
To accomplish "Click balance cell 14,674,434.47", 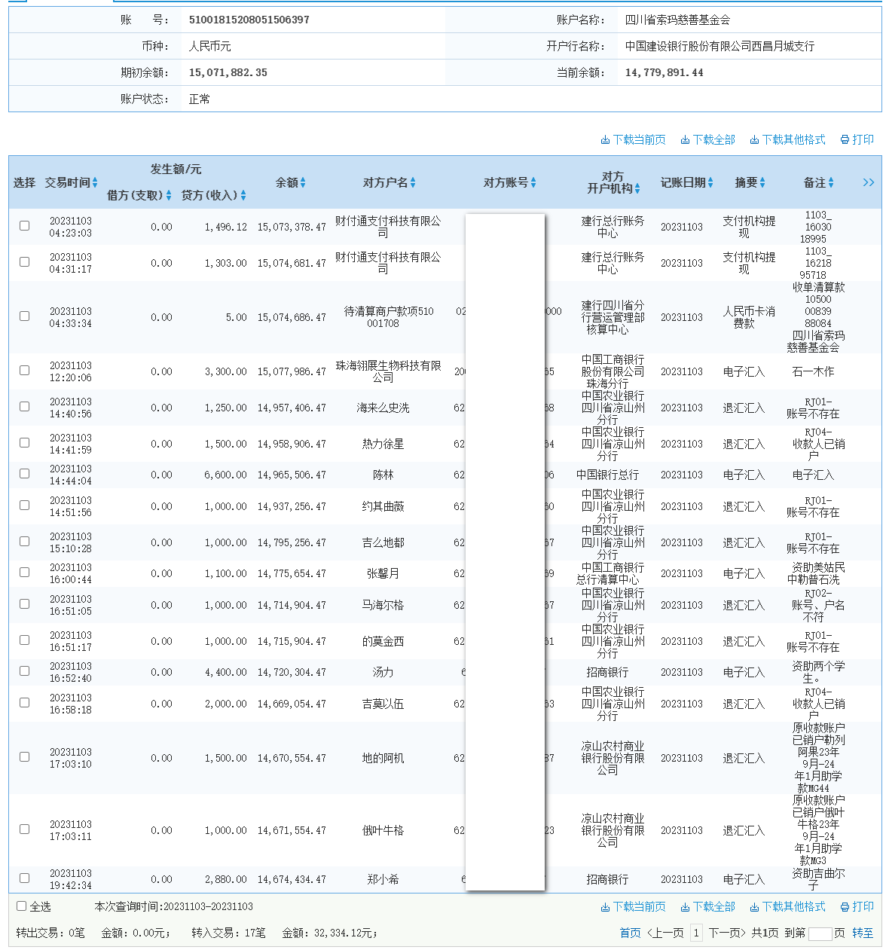I will [292, 879].
